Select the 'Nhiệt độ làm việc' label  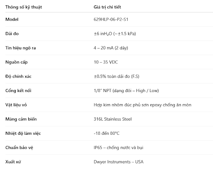coord(23,134)
